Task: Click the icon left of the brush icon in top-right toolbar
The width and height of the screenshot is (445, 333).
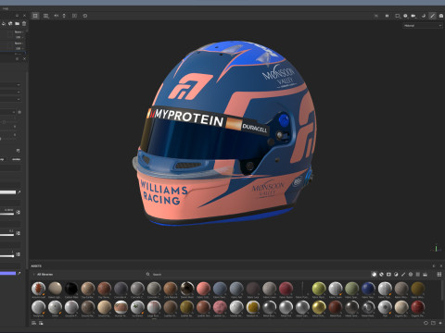Action: pos(424,16)
